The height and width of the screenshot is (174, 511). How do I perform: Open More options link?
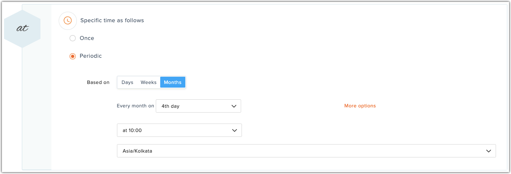360,106
